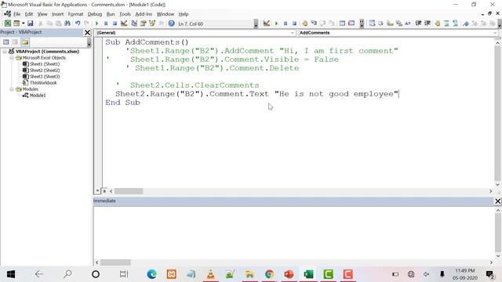Screen dimensions: 502x282
Task: Click Toggle Folders icon in Project pane
Action: click(x=25, y=42)
